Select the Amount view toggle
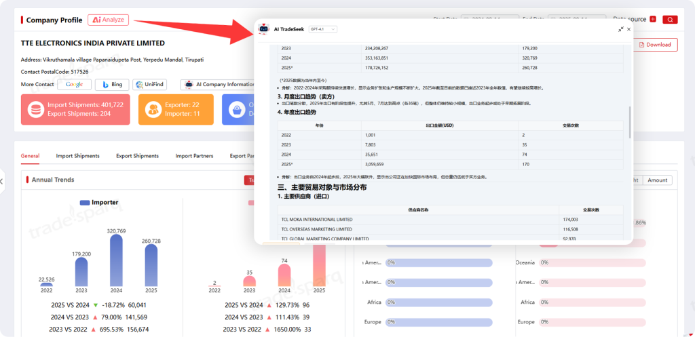695x337 pixels. pyautogui.click(x=657, y=180)
